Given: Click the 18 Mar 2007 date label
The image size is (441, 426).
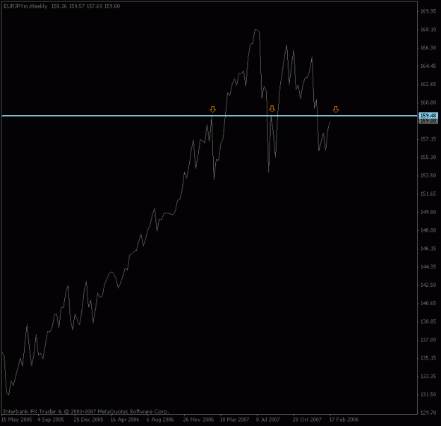Looking at the screenshot, I should pyautogui.click(x=234, y=420).
